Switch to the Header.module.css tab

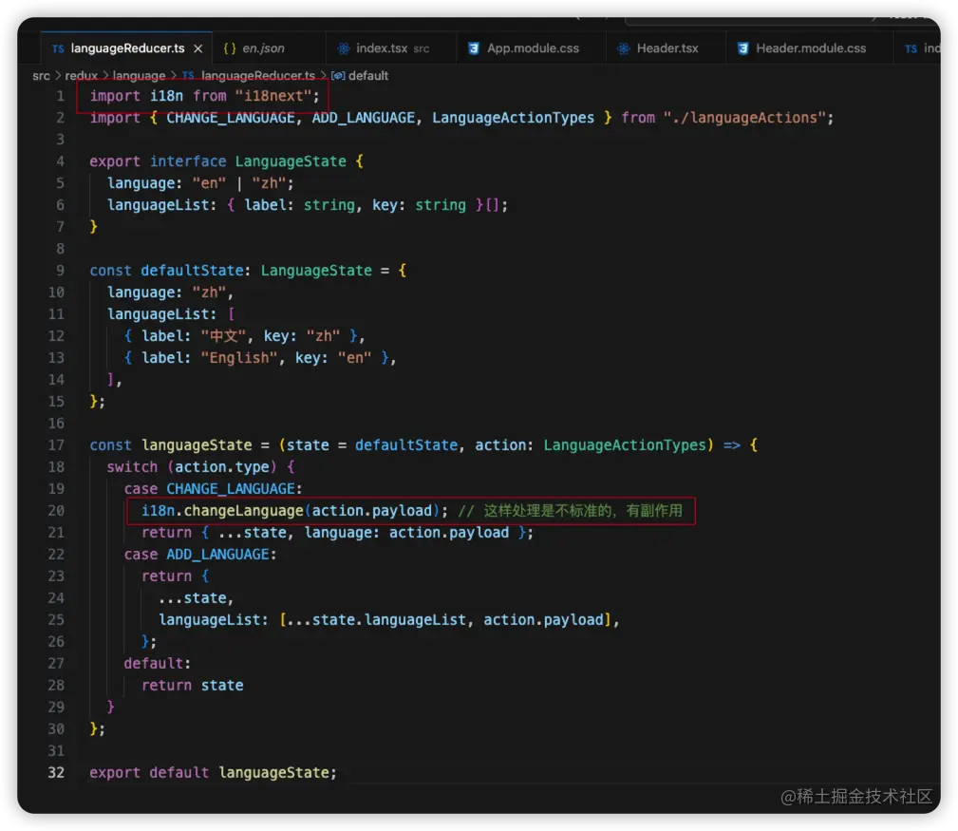810,48
